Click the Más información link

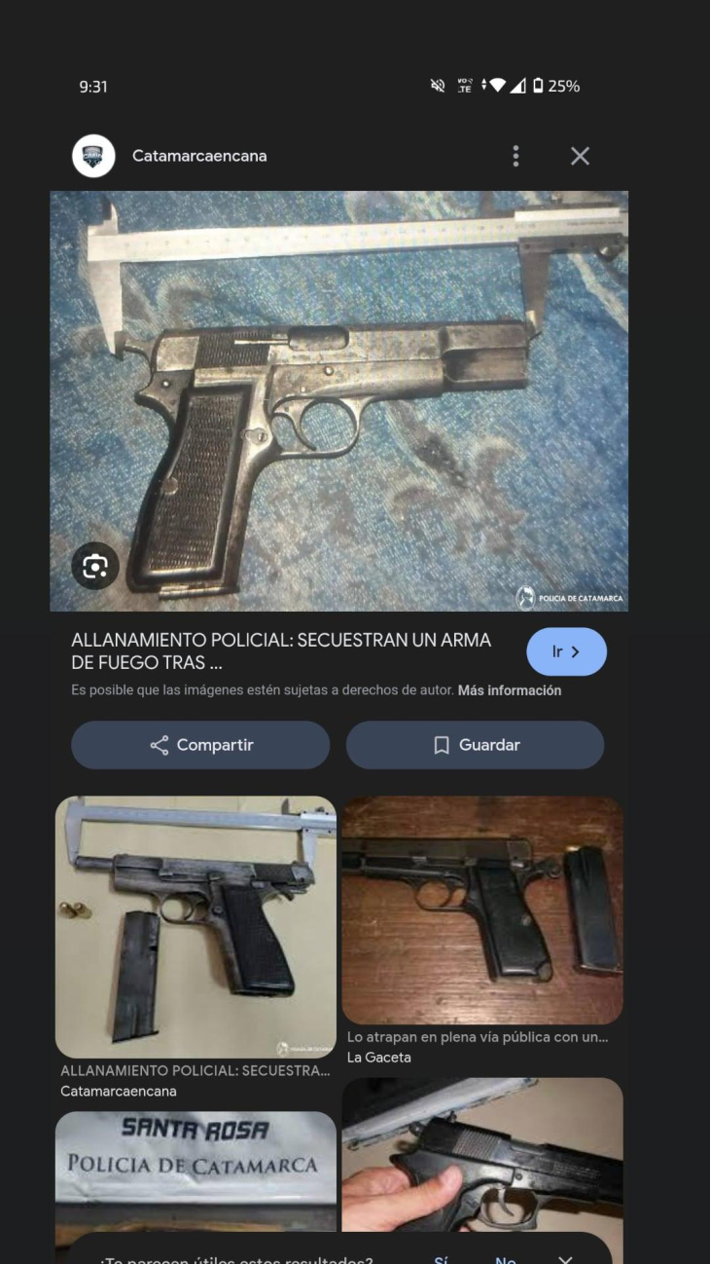point(510,690)
